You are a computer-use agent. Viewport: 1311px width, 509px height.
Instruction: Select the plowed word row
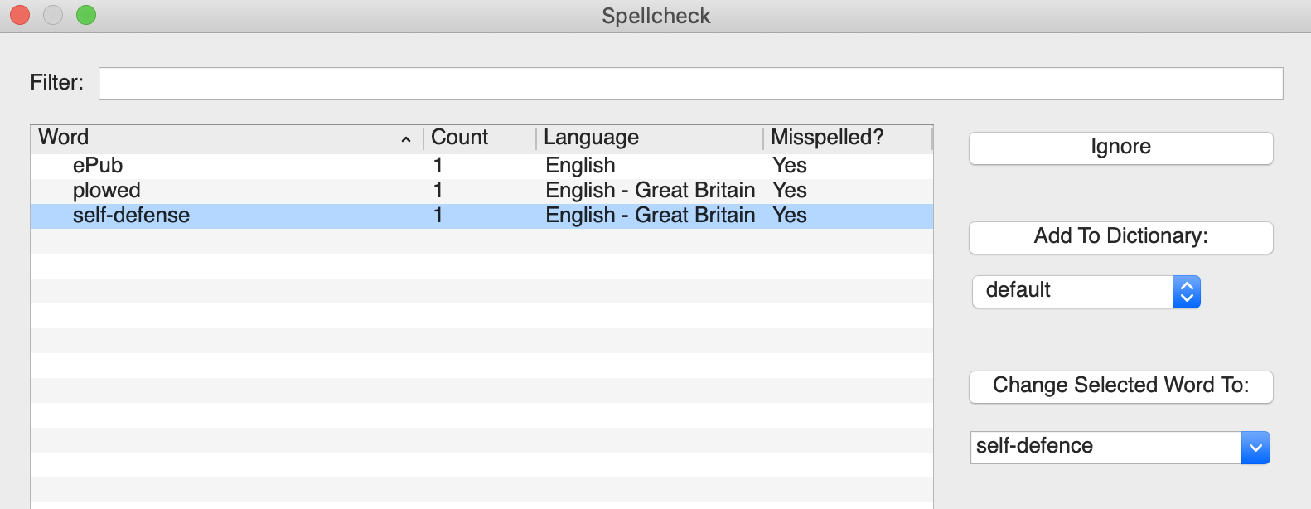pyautogui.click(x=107, y=191)
